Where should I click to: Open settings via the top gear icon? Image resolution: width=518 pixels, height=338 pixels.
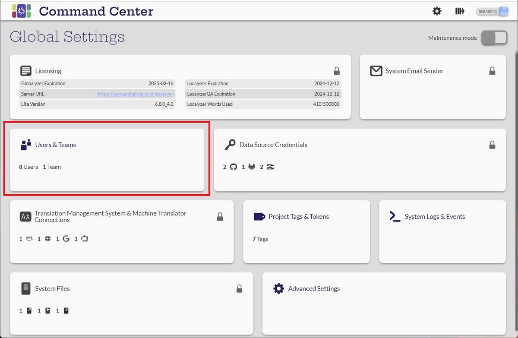tap(437, 11)
